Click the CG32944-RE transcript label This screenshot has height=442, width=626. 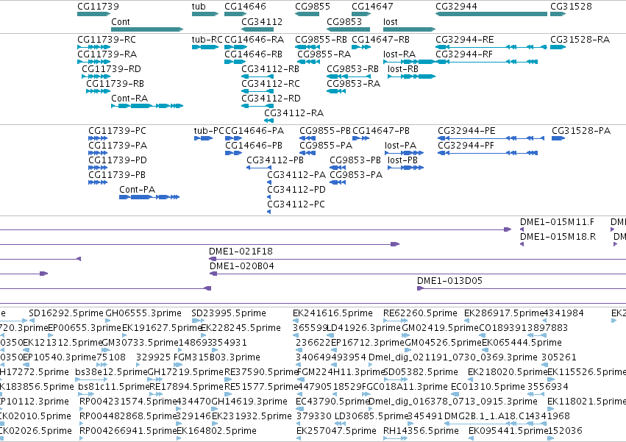[x=465, y=40]
